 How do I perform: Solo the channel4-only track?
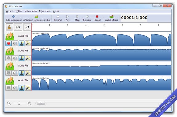click(22, 88)
